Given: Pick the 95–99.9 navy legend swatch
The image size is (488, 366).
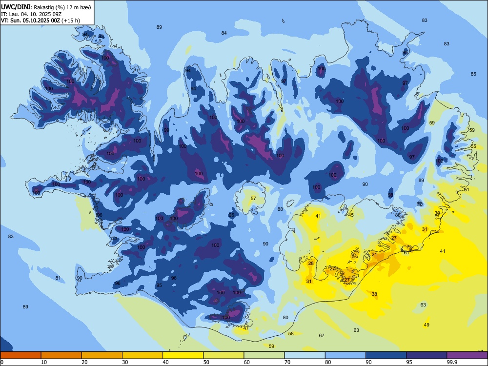Looking at the screenshot, I should coord(427,355).
